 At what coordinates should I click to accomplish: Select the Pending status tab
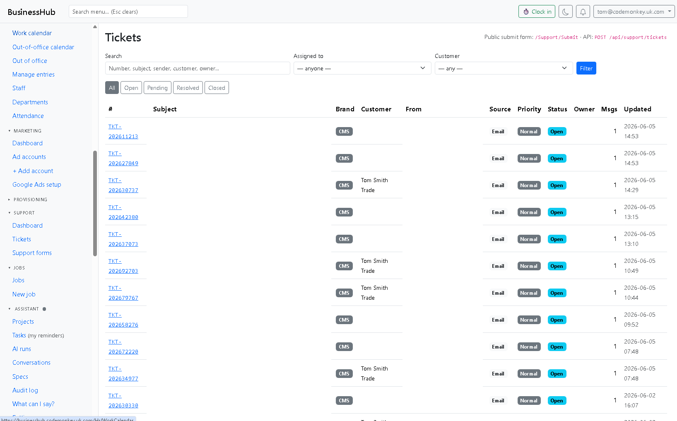pyautogui.click(x=157, y=88)
